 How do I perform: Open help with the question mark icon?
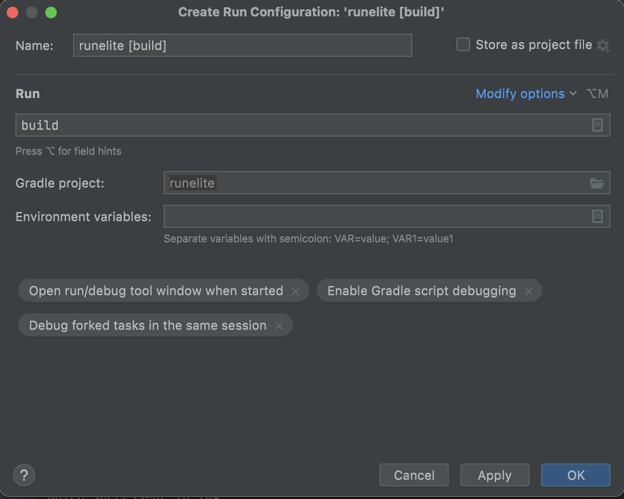(24, 475)
